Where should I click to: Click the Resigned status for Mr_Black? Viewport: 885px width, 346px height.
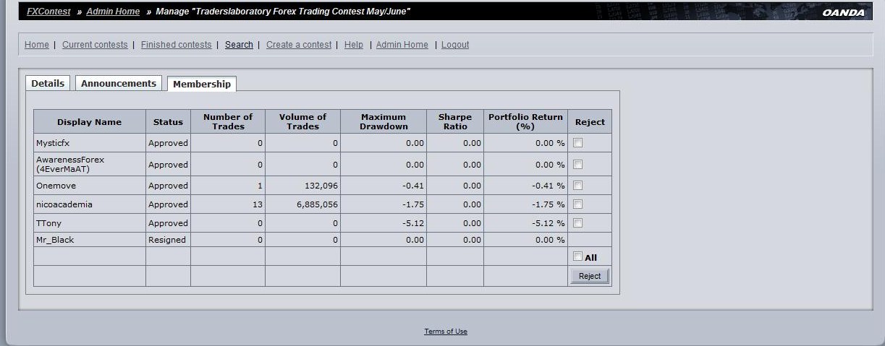click(167, 240)
